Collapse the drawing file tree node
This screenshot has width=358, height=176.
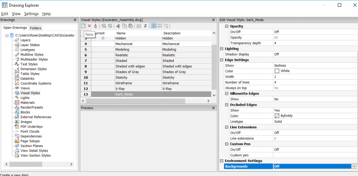7,35
